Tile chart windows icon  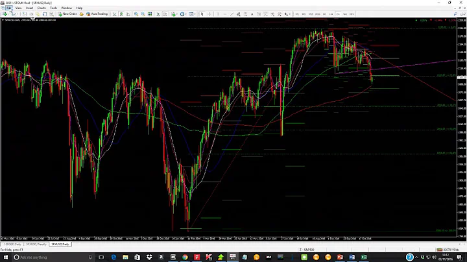pos(150,14)
